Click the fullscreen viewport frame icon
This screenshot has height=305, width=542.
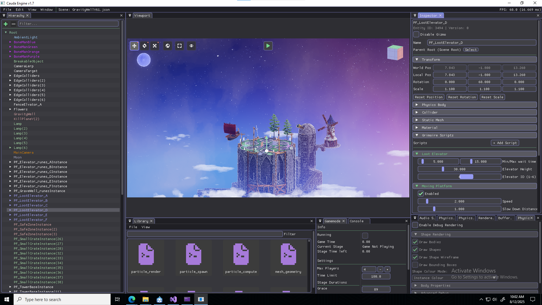pyautogui.click(x=180, y=46)
